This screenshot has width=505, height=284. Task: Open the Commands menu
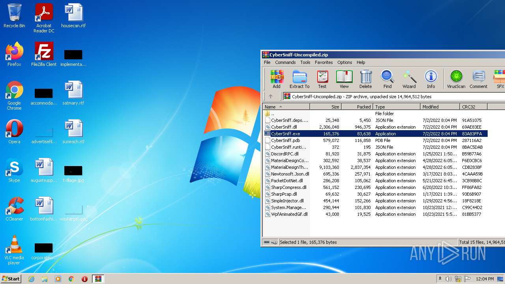coord(285,62)
